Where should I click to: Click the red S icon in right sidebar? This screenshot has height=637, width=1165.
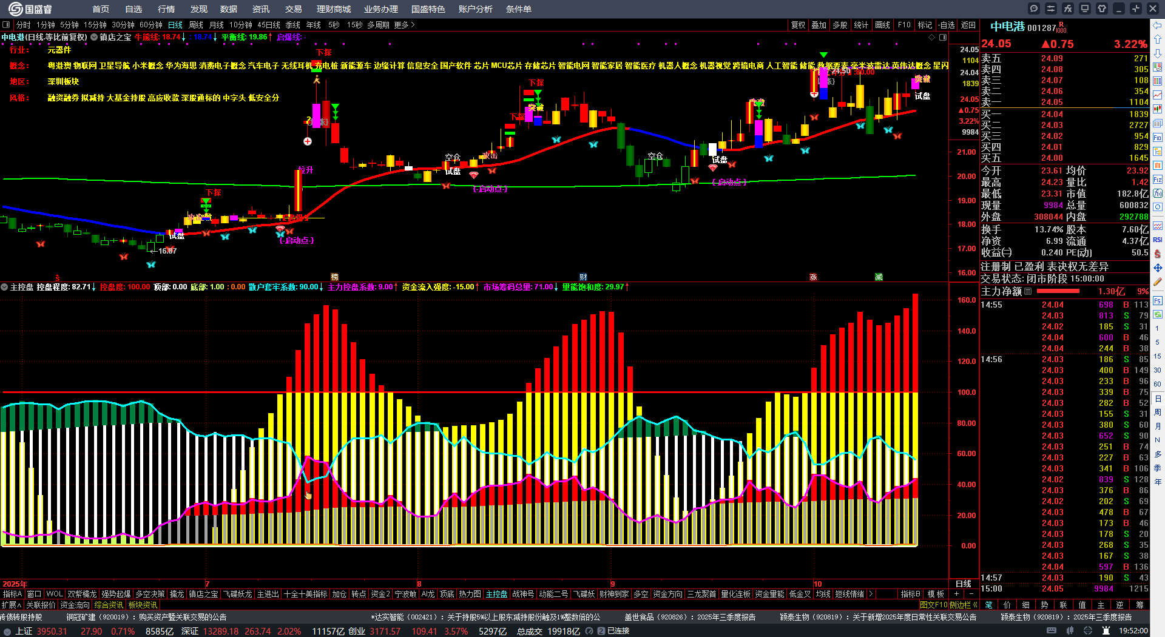point(1158,254)
